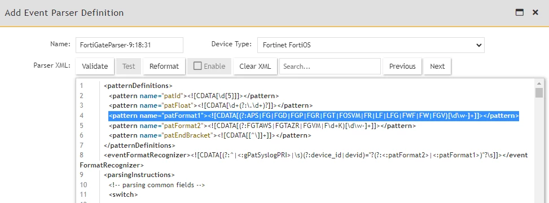Click the patFormat2 pattern line
The width and height of the screenshot is (549, 203).
pos(262,126)
